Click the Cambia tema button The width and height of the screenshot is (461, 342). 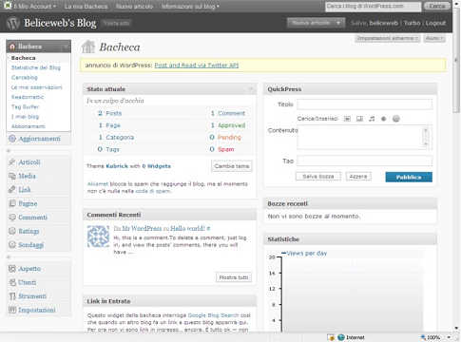[232, 166]
